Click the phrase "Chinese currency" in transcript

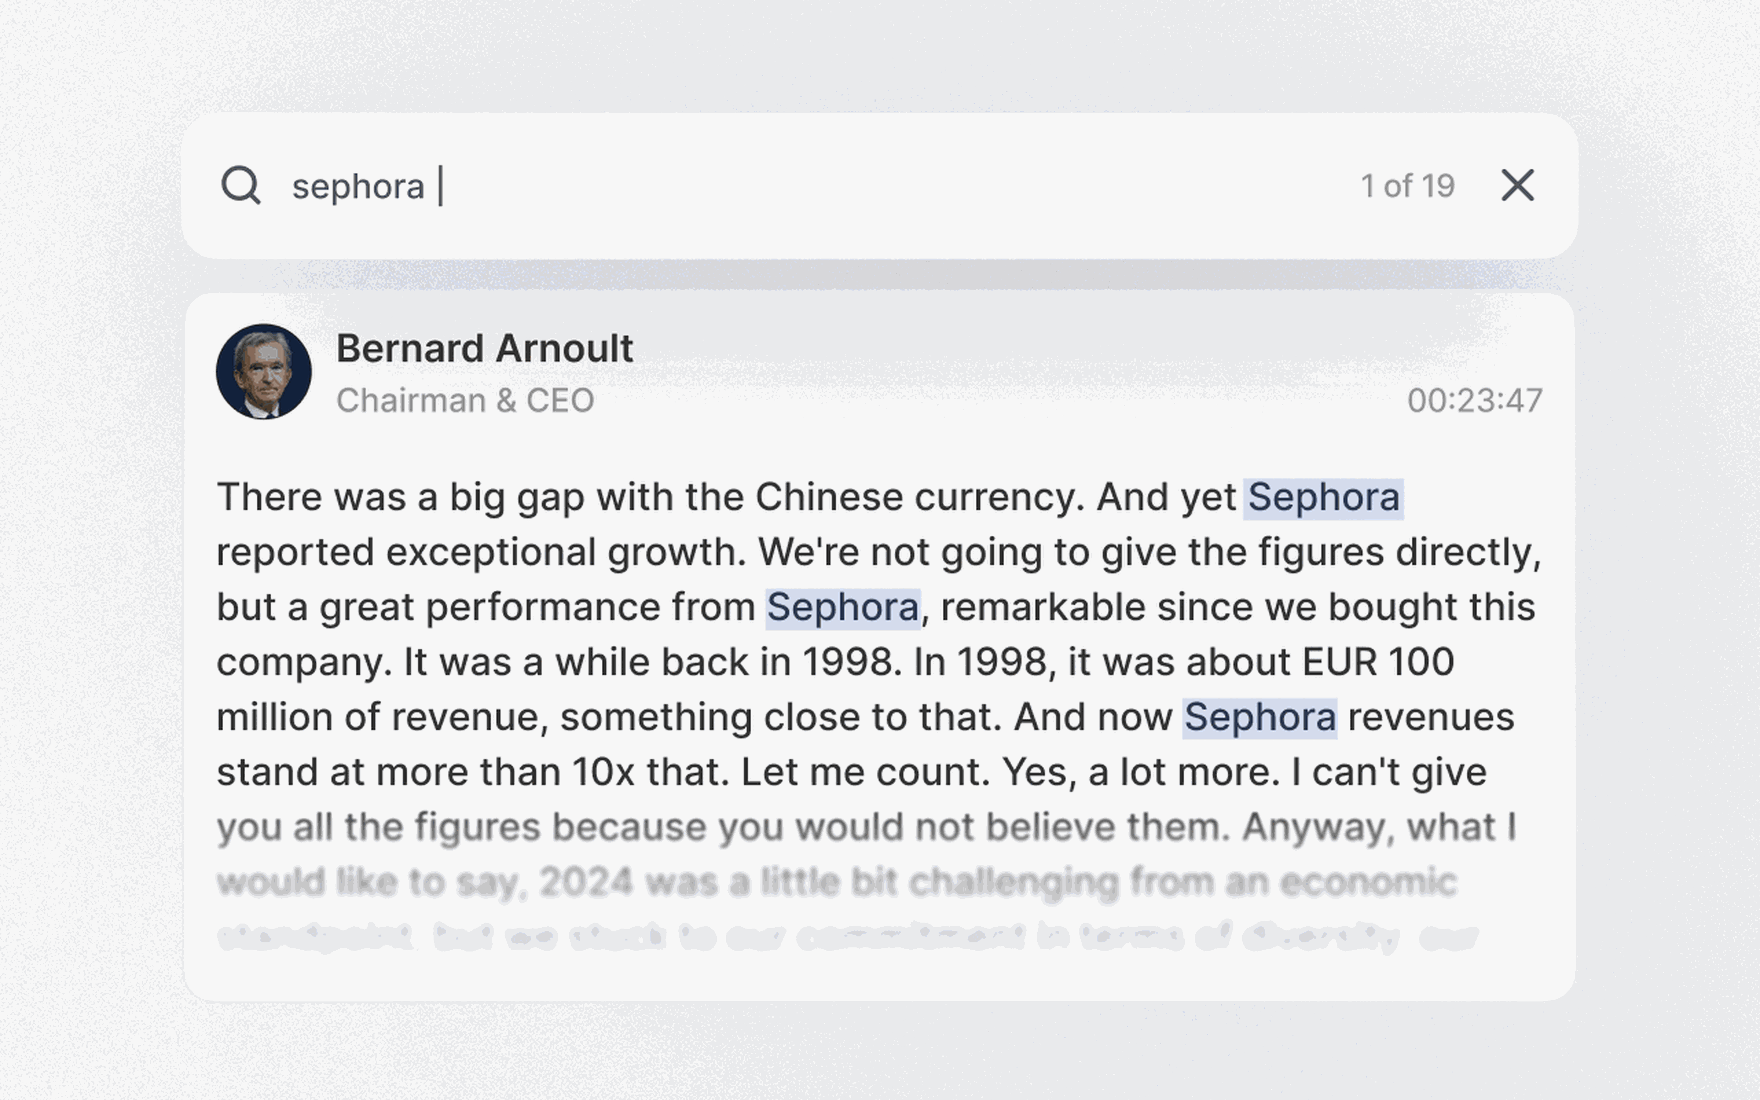pyautogui.click(x=919, y=498)
